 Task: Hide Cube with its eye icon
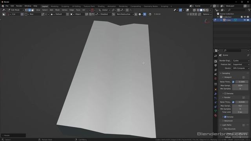coord(245,20)
